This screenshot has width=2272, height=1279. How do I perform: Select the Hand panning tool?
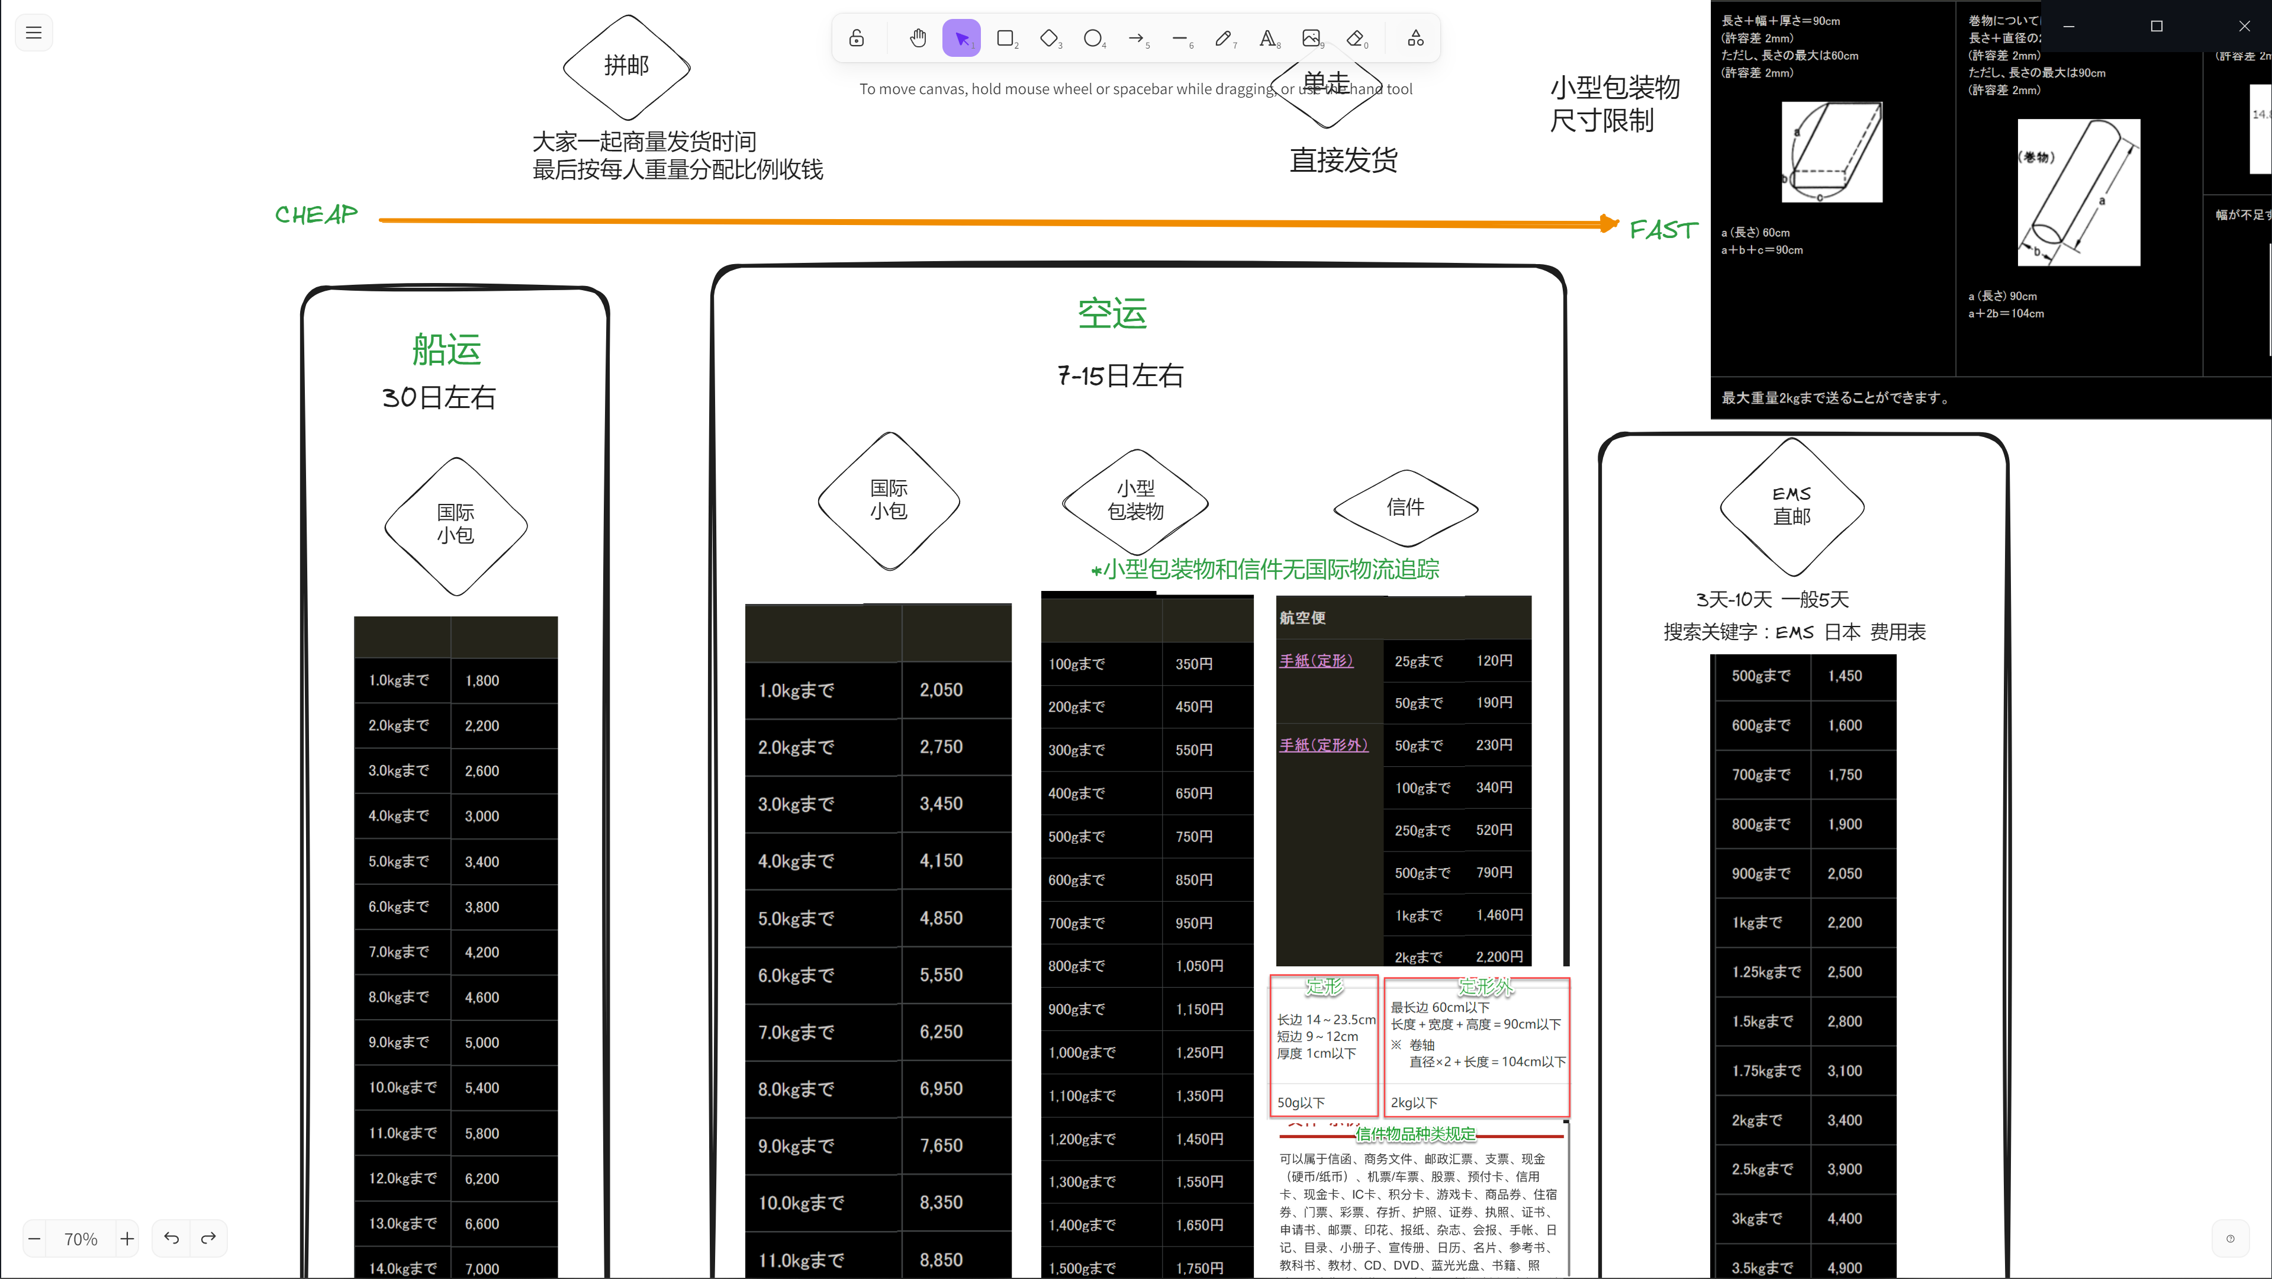tap(918, 38)
